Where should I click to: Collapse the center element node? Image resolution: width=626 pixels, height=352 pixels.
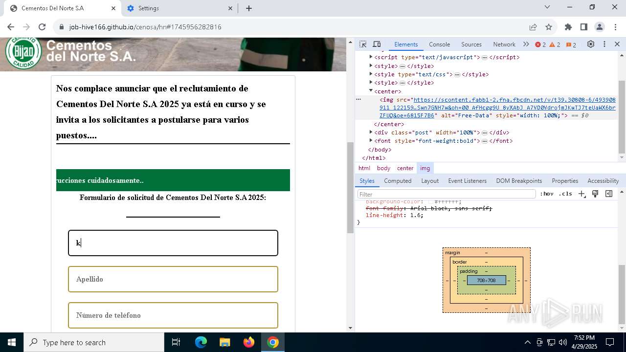371,91
